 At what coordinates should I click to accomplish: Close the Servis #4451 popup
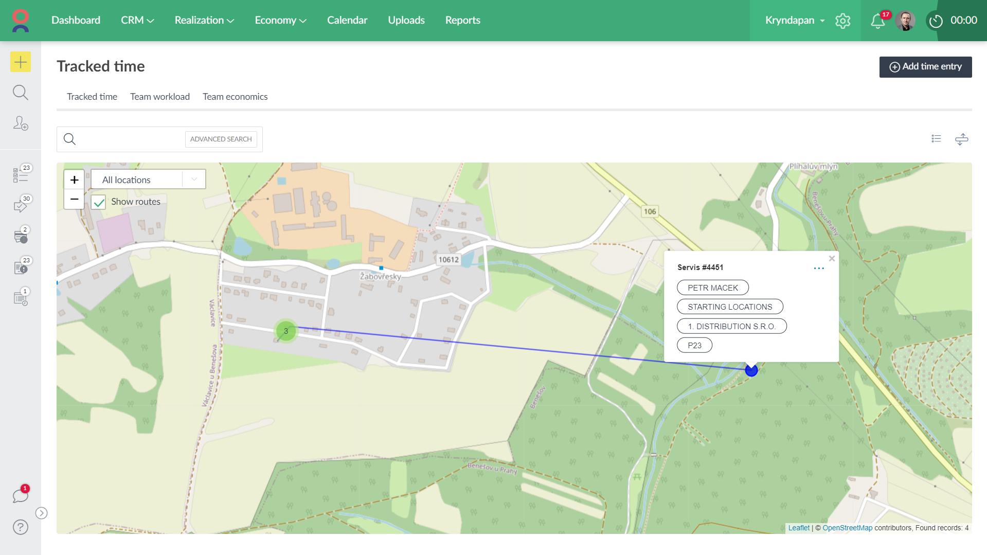tap(831, 259)
